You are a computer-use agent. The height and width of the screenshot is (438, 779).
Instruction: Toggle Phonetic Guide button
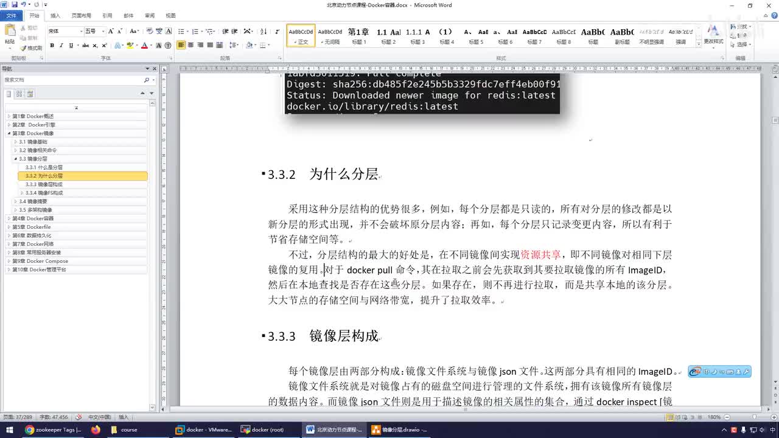(x=159, y=31)
